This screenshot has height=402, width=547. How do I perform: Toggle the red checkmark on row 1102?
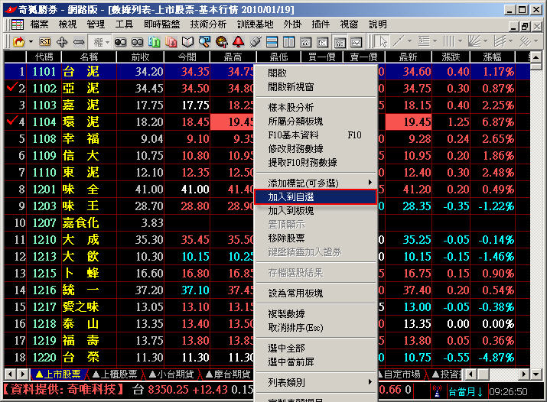pos(10,88)
